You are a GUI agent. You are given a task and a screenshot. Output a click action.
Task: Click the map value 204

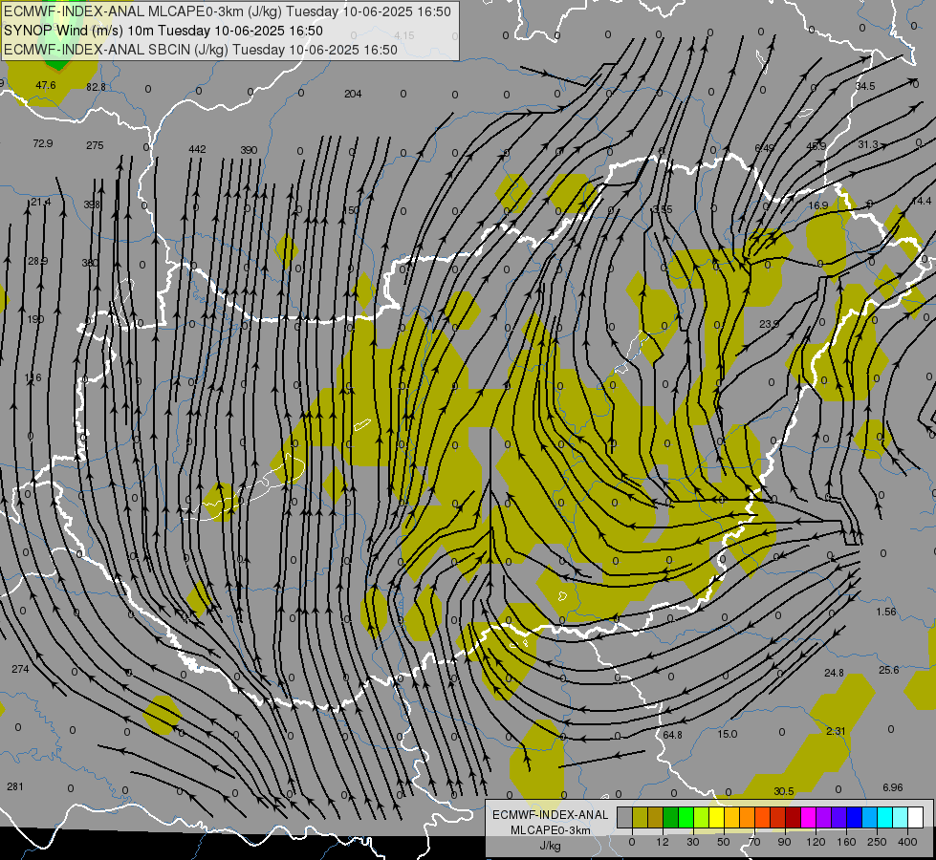click(x=353, y=94)
